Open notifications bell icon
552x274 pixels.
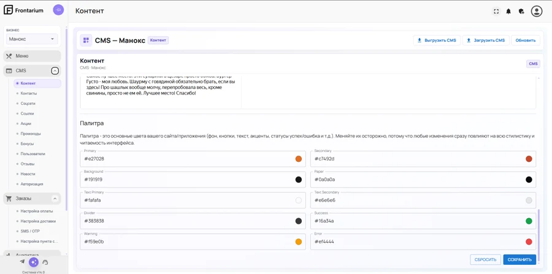pos(508,11)
